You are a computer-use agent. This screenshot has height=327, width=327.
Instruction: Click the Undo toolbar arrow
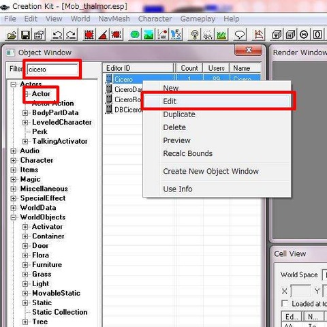[57, 35]
